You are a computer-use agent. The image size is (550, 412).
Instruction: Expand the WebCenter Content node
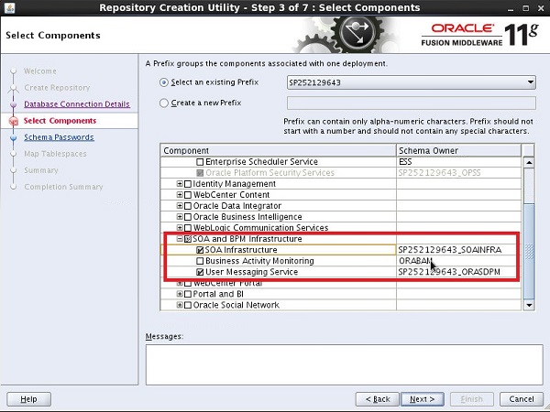click(x=180, y=195)
